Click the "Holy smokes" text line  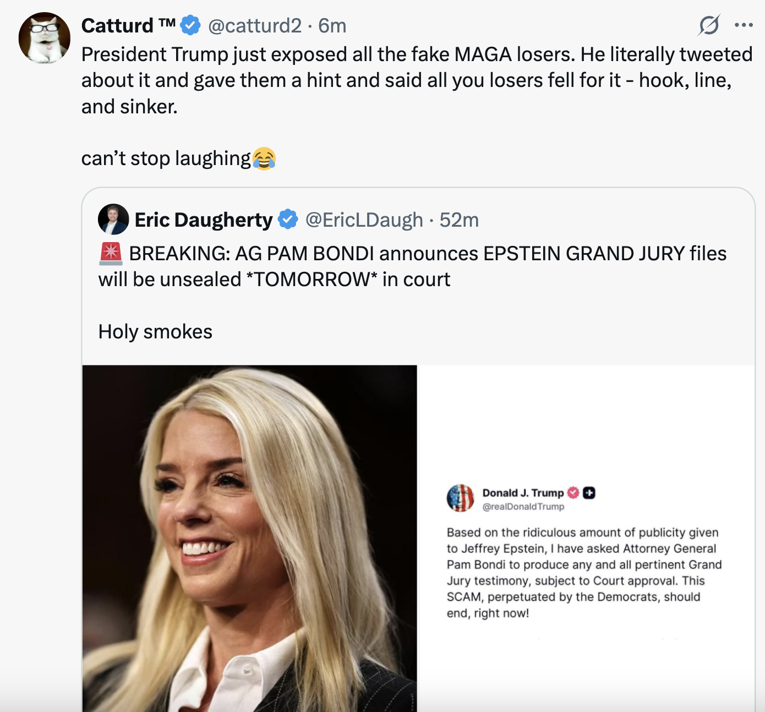[x=155, y=332]
